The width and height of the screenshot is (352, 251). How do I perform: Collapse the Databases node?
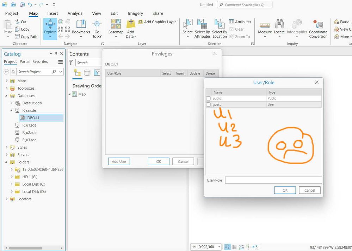tap(6, 96)
